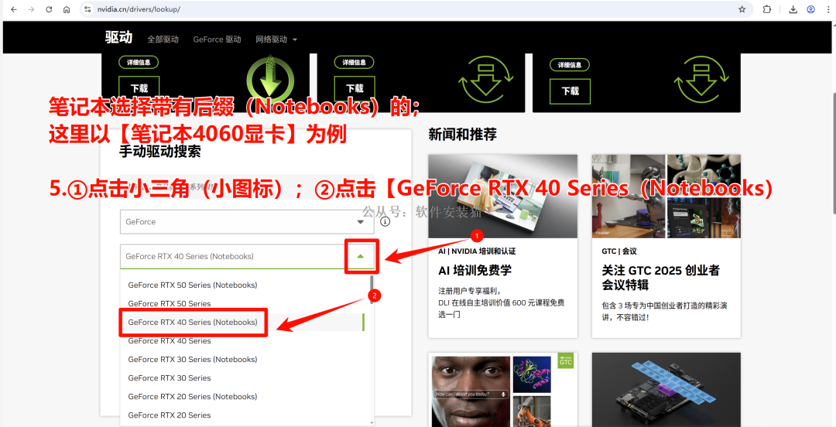Open AI 培训免费学 card thumbnail
Image resolution: width=836 pixels, height=427 pixels.
click(x=503, y=196)
